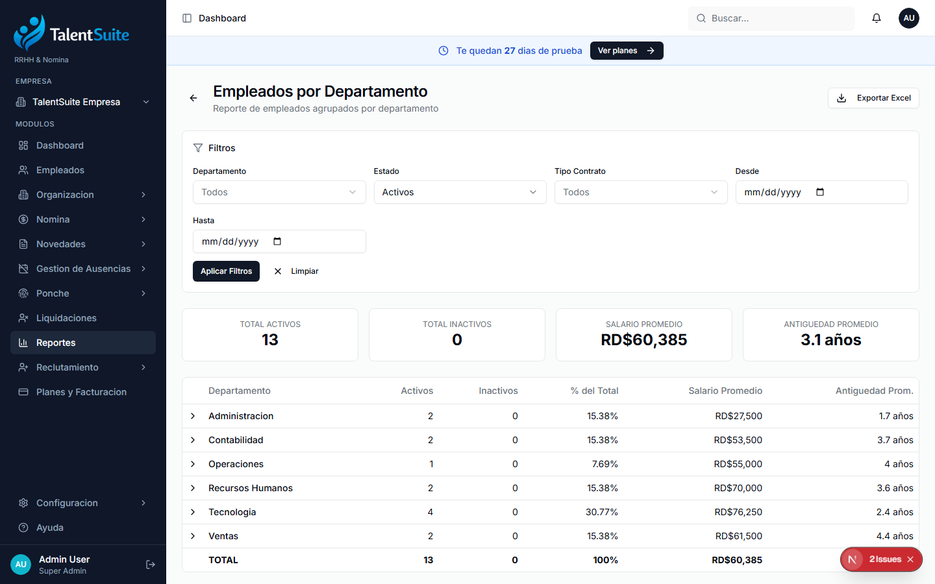Click the Aplicar Filtros button

(x=226, y=271)
